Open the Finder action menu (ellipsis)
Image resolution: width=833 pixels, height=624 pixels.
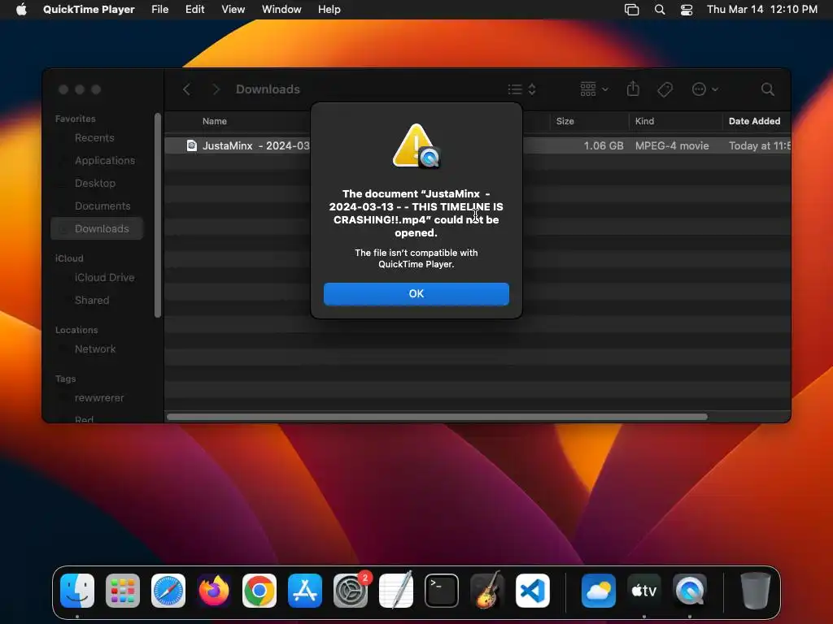pyautogui.click(x=705, y=89)
